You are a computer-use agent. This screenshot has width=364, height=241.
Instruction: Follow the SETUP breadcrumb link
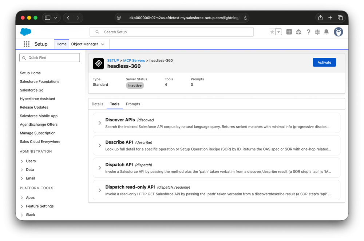(113, 60)
